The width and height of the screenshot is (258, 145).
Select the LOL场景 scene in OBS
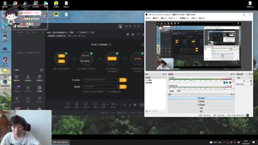[155, 80]
